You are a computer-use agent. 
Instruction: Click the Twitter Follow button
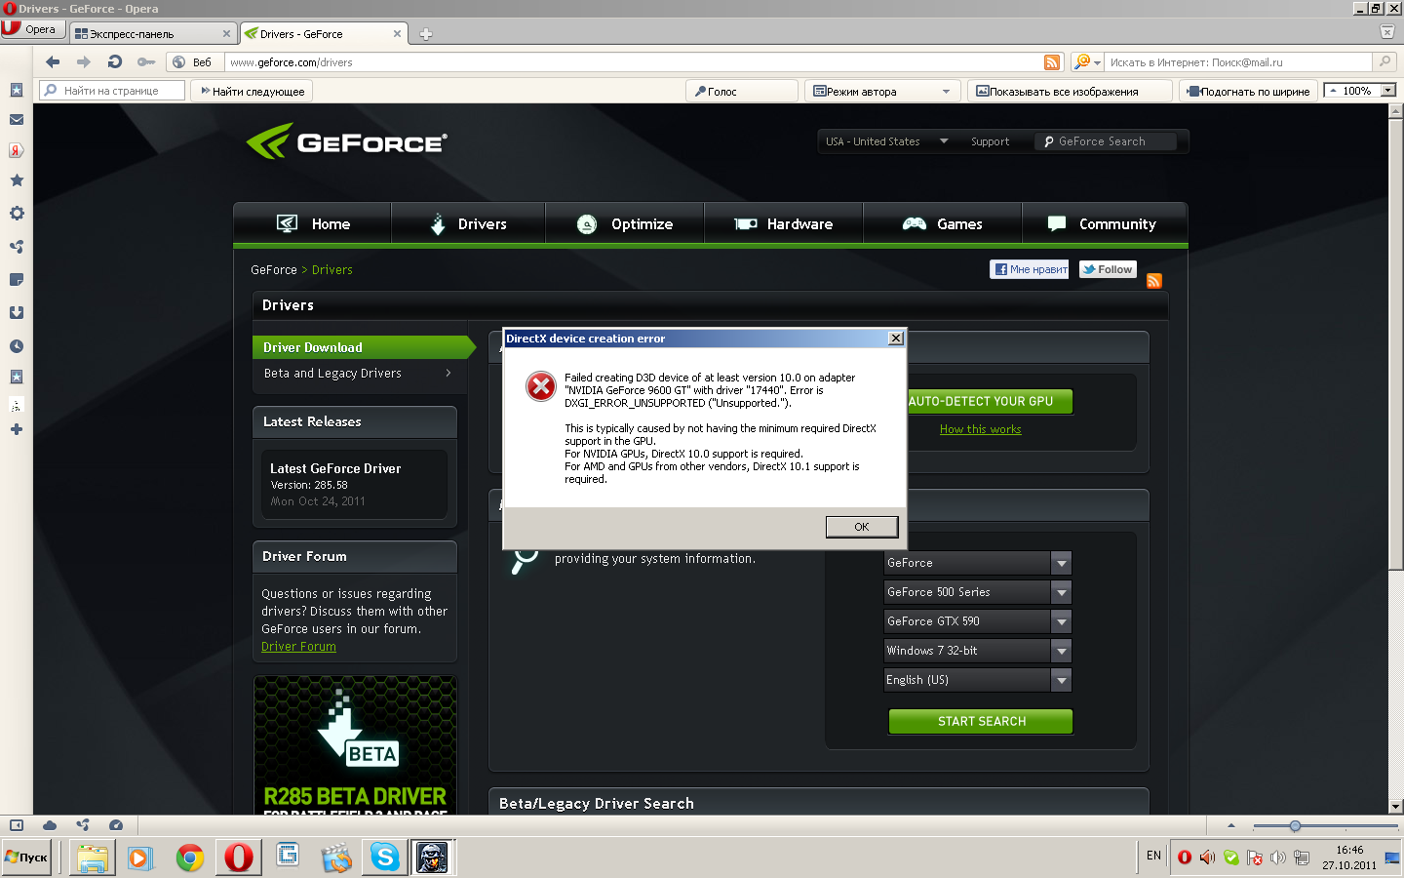coord(1108,269)
